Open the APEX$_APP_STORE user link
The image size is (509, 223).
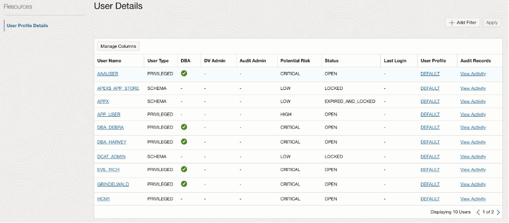pos(118,88)
